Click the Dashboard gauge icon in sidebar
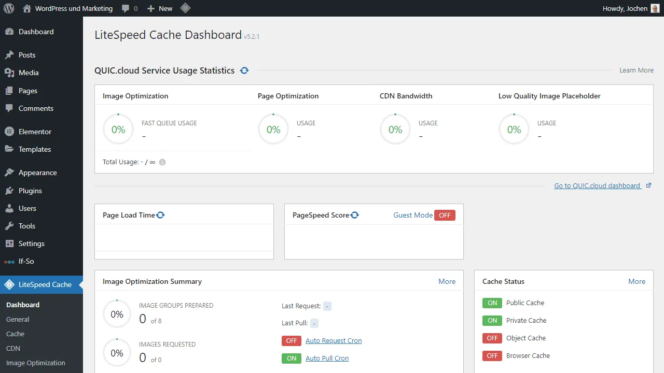This screenshot has width=664, height=373. [x=9, y=32]
